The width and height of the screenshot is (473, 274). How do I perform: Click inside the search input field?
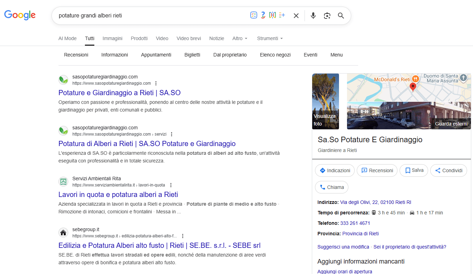tap(174, 15)
